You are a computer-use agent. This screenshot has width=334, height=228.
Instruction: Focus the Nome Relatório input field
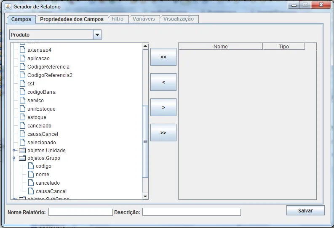pyautogui.click(x=81, y=212)
